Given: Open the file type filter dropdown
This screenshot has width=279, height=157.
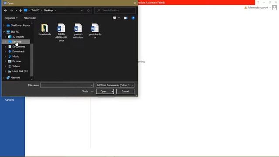Looking at the screenshot, I should (115, 85).
